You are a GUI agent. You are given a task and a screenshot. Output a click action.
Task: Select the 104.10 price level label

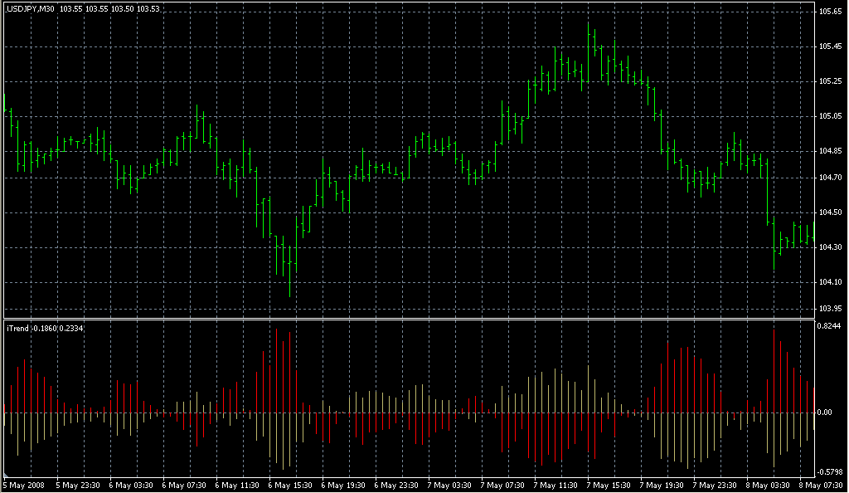click(831, 281)
